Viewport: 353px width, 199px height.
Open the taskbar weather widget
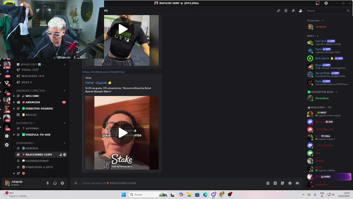[15, 195]
